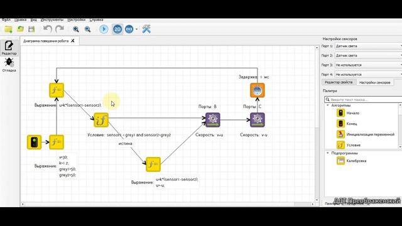The width and height of the screenshot is (402, 226).
Task: Click the new diagram toolbar icon
Action: click(x=8, y=30)
